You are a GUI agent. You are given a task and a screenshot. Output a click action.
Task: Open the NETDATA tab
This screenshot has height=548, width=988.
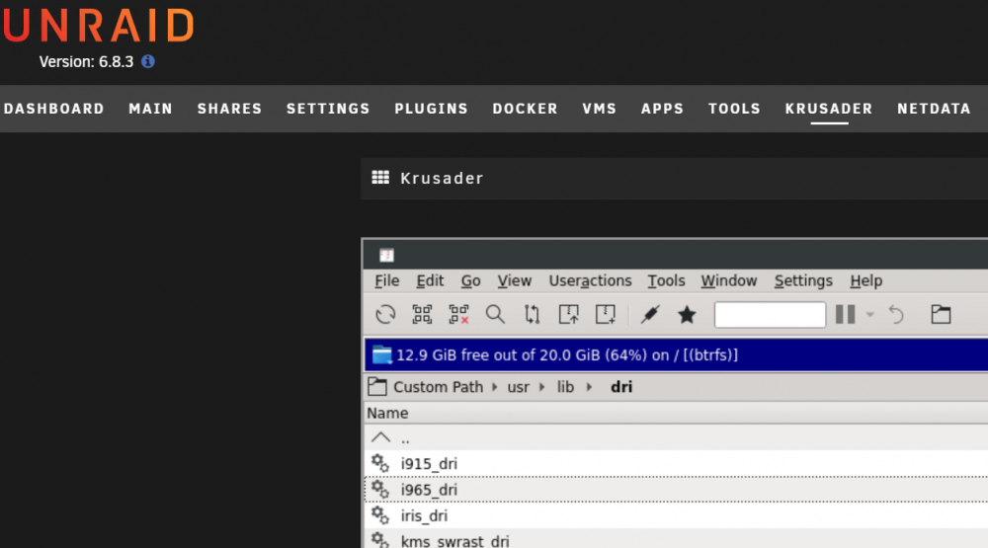(934, 109)
